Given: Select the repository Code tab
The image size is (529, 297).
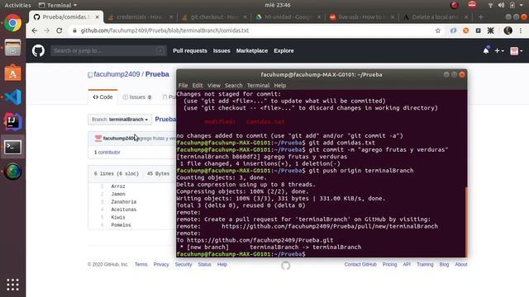Looking at the screenshot, I should coord(102,97).
